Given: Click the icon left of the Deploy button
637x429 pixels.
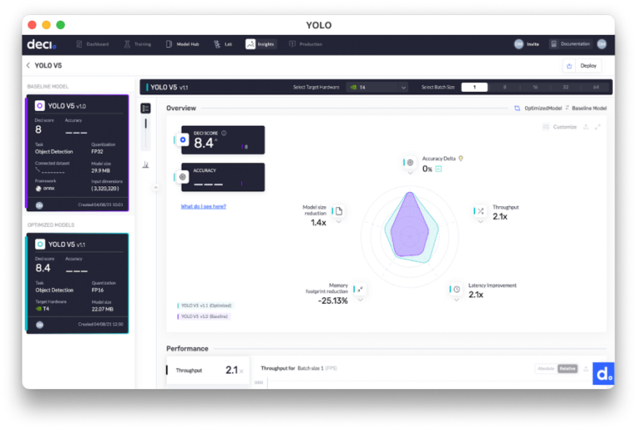Looking at the screenshot, I should click(x=569, y=65).
